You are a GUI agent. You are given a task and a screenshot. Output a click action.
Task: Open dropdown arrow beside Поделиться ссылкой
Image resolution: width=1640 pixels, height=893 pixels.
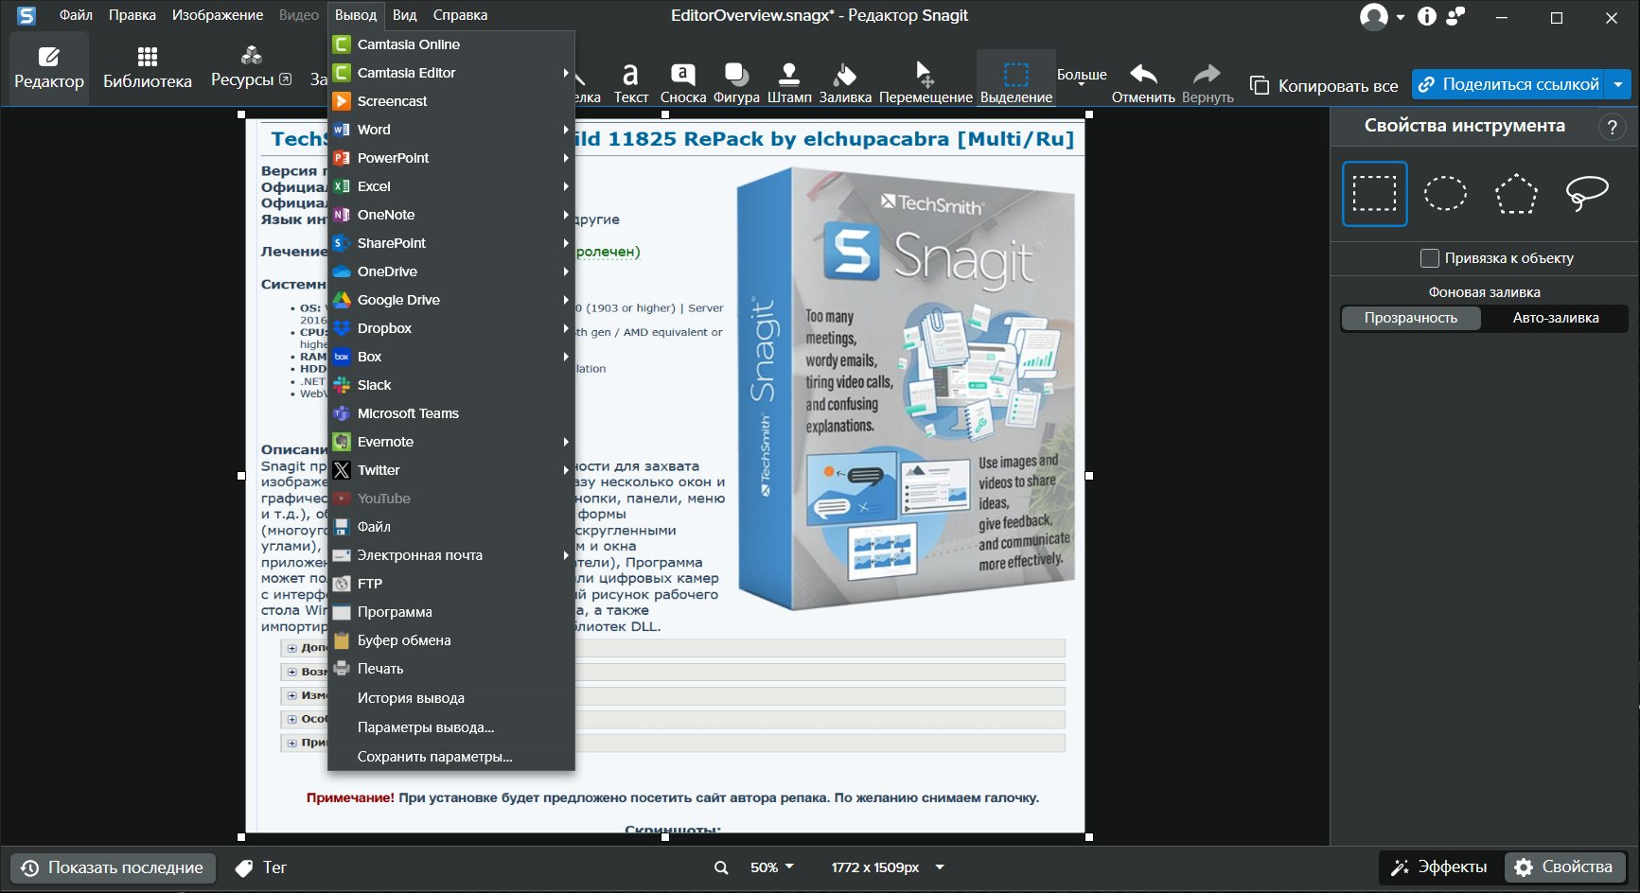[1618, 84]
